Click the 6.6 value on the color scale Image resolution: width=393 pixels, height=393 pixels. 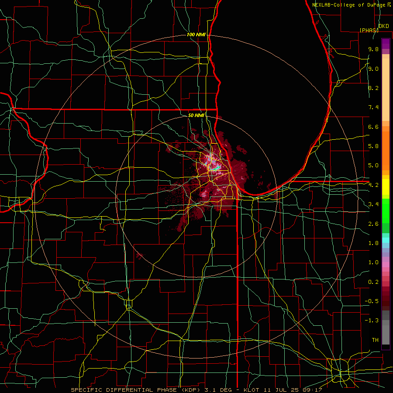[373, 127]
